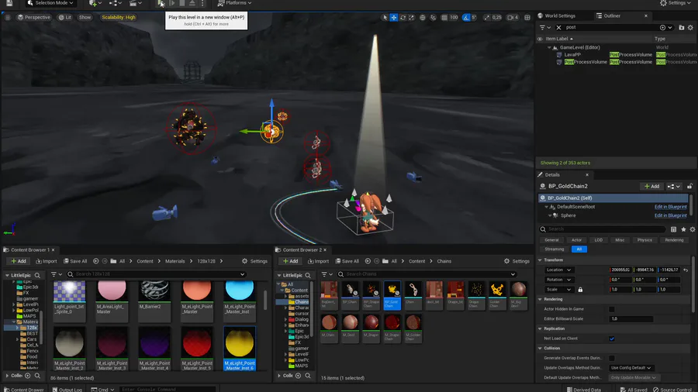This screenshot has width=698, height=392.
Task: Uncheck Net Load on Client checkbox
Action: (612, 339)
